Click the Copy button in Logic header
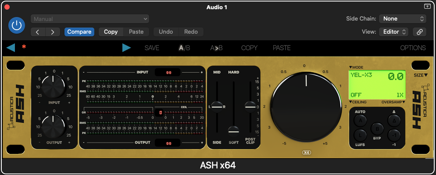The image size is (436, 175). 111,32
